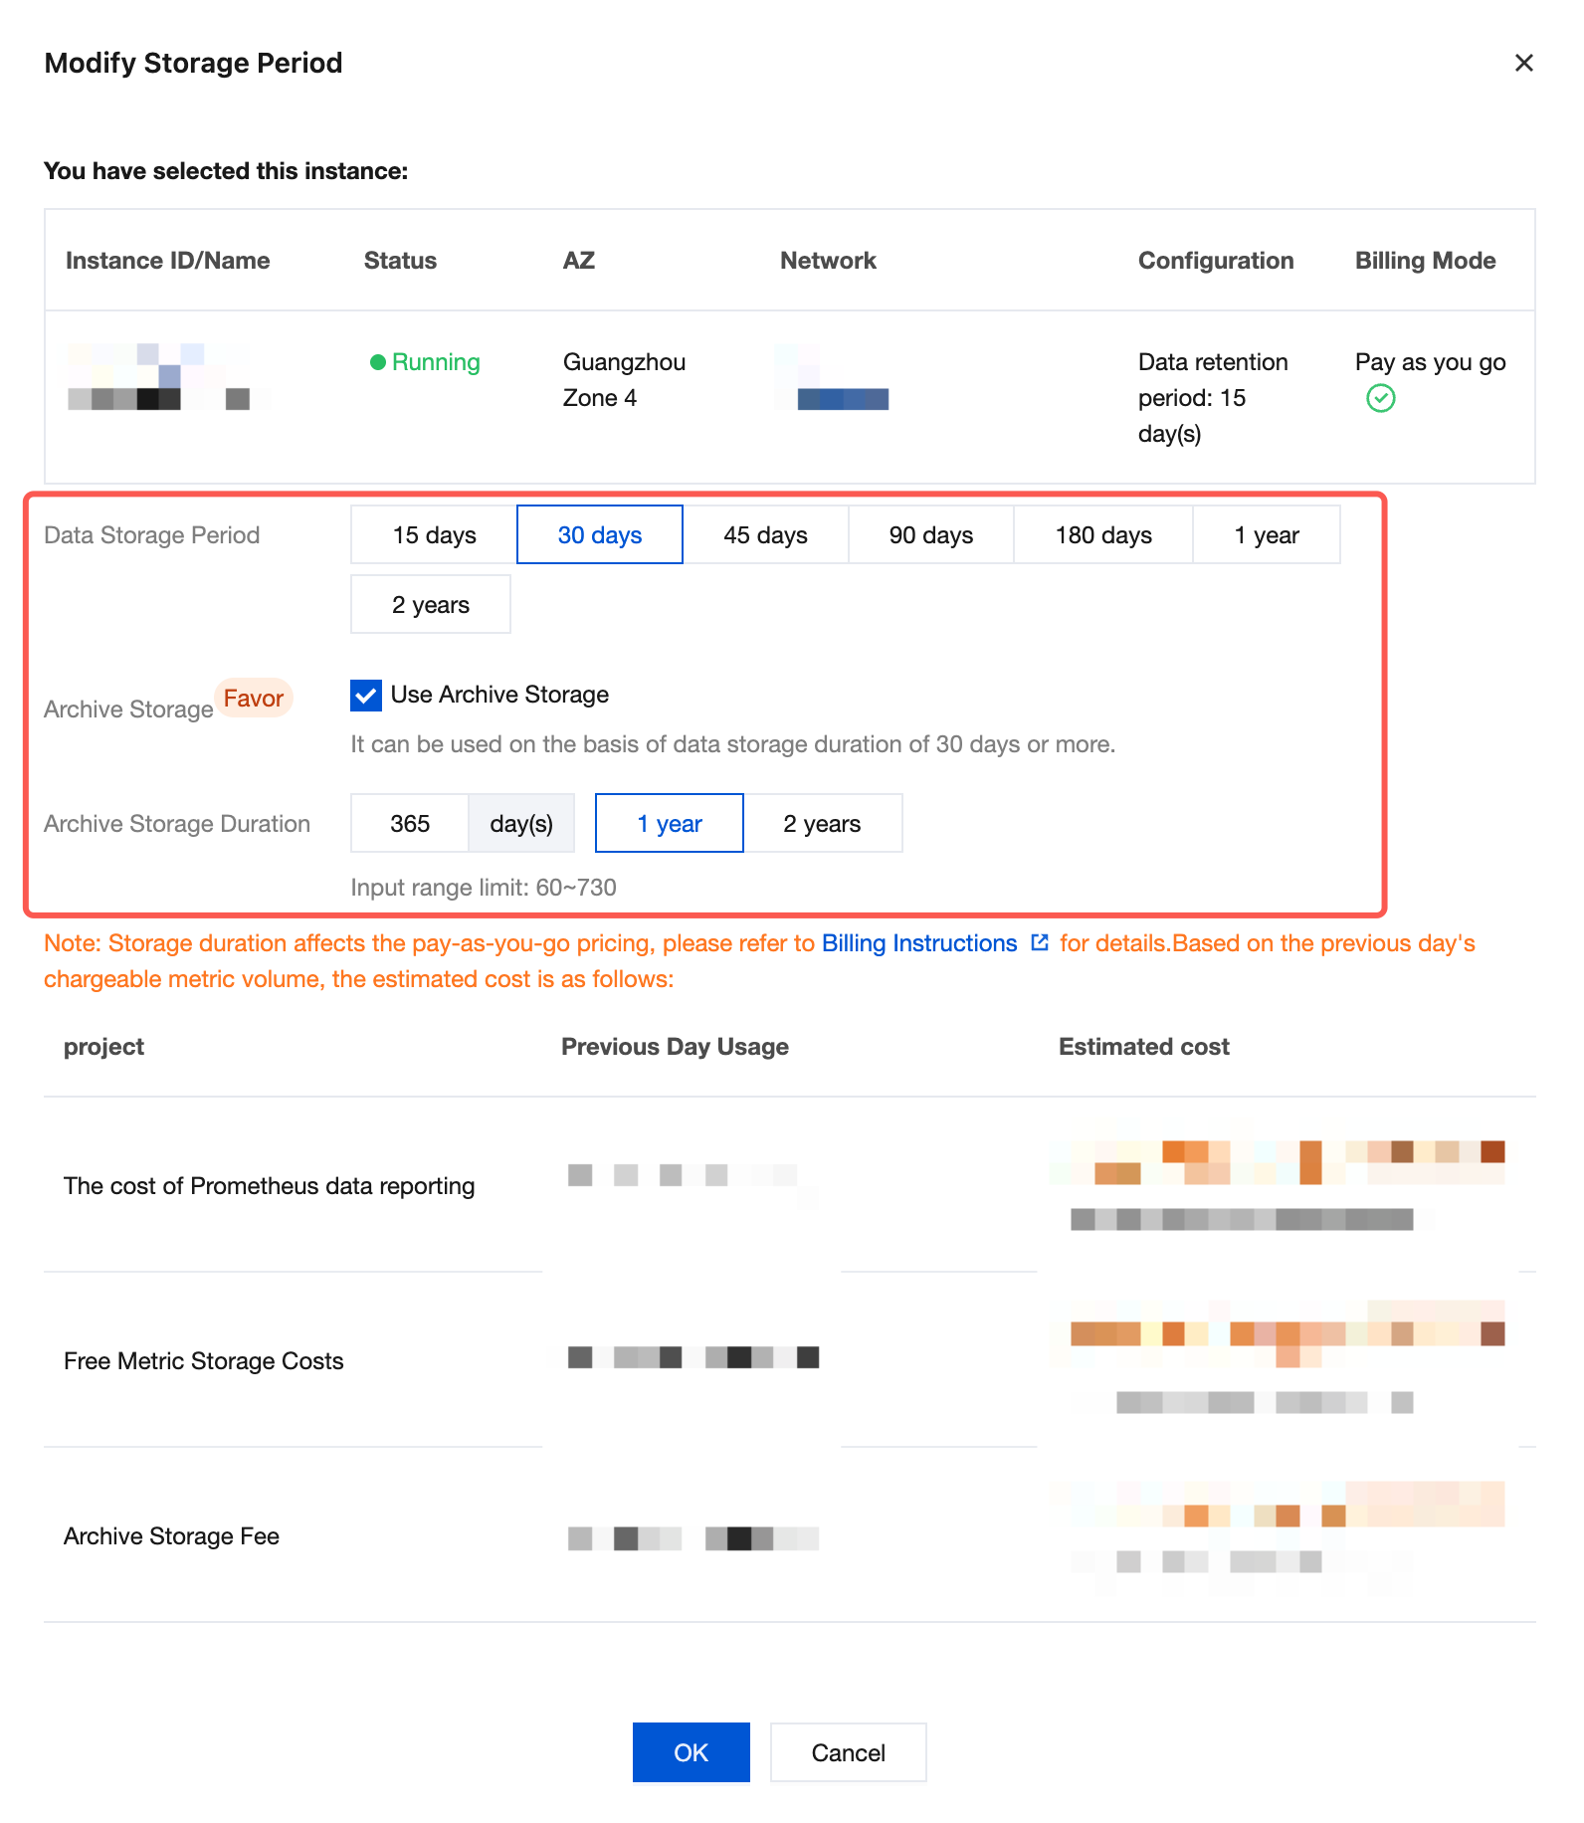Click the archive duration days input field
Image resolution: width=1584 pixels, height=1823 pixels.
click(x=410, y=823)
